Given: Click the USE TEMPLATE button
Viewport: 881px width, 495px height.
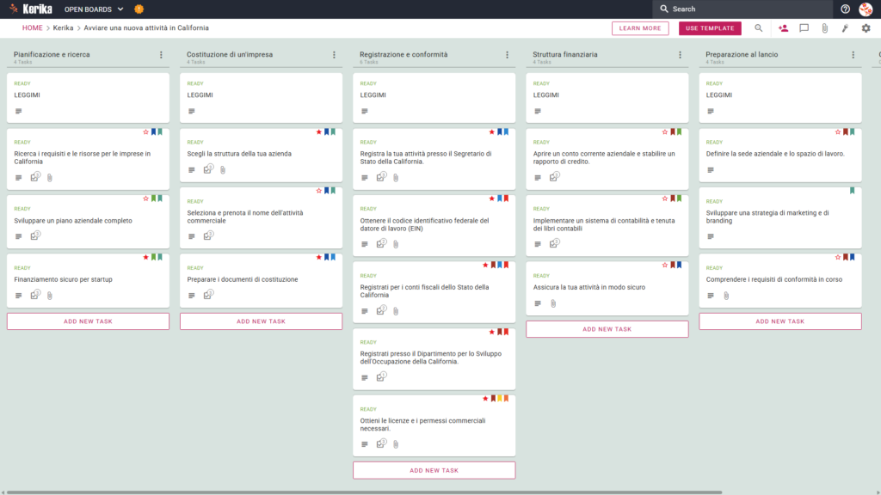Looking at the screenshot, I should [710, 28].
